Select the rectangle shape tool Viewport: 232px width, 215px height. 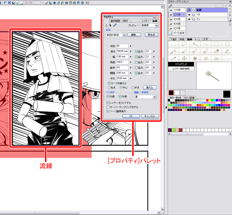(216, 45)
